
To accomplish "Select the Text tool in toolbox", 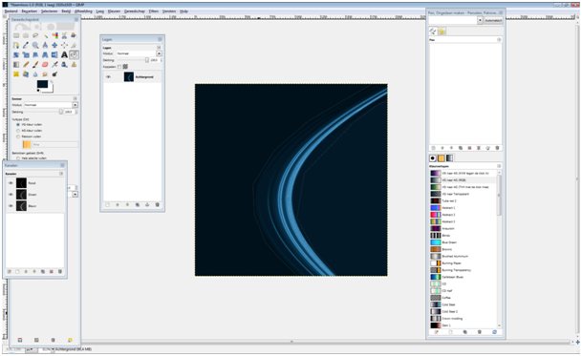I will [x=64, y=55].
